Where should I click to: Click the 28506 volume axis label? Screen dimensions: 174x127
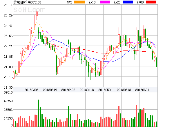[x=8, y=110]
